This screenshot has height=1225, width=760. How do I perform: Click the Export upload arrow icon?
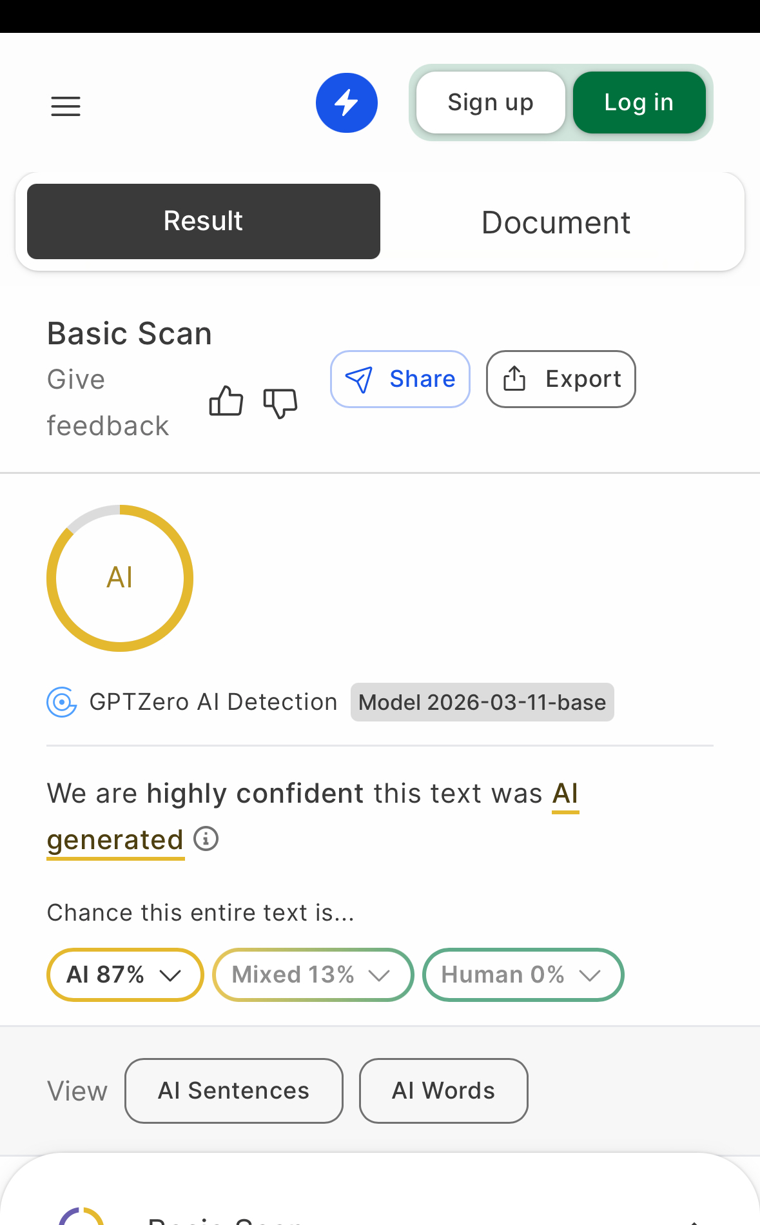click(x=514, y=379)
